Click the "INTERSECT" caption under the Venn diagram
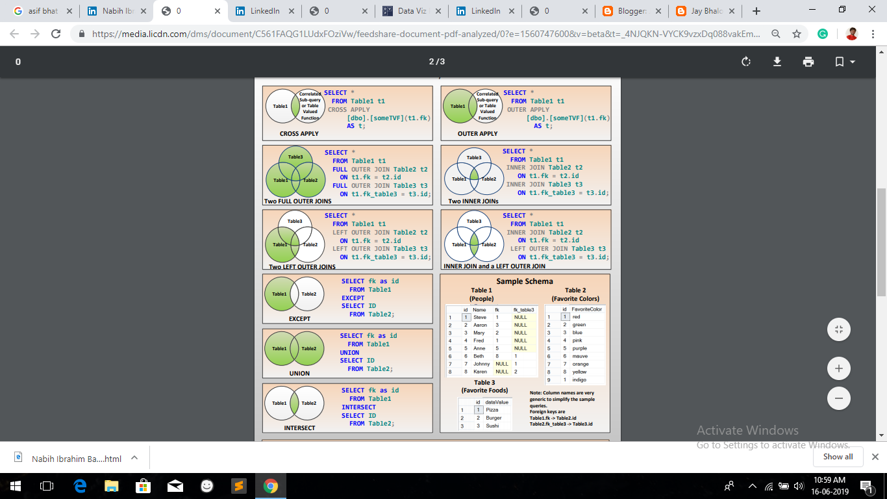Viewport: 887px width, 499px height. tap(299, 428)
